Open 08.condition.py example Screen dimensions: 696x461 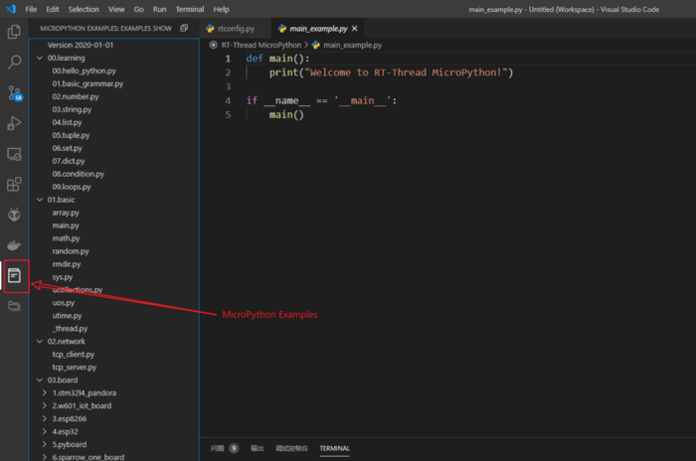(x=79, y=174)
